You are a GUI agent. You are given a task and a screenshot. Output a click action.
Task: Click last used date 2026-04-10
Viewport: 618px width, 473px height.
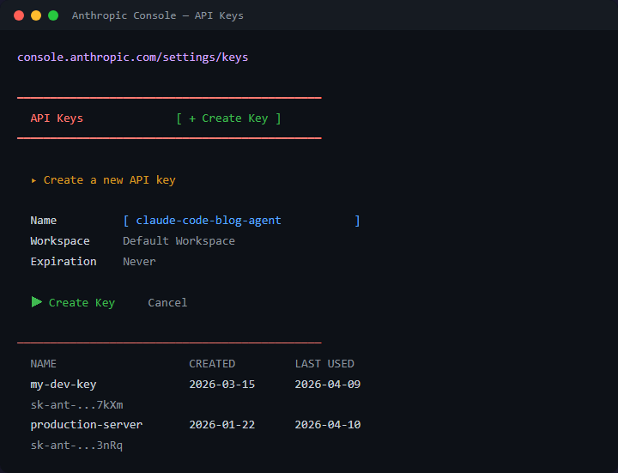pos(328,425)
